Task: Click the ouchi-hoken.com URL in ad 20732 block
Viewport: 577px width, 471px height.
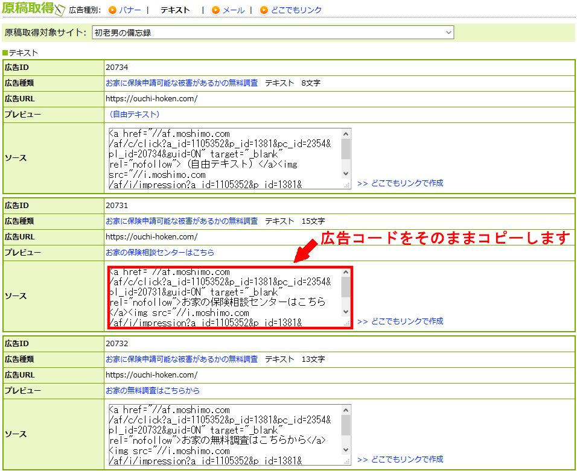Action: click(151, 375)
